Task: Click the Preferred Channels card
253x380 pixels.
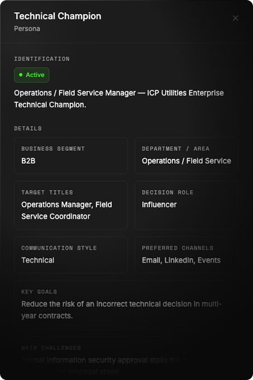Action: pyautogui.click(x=187, y=255)
